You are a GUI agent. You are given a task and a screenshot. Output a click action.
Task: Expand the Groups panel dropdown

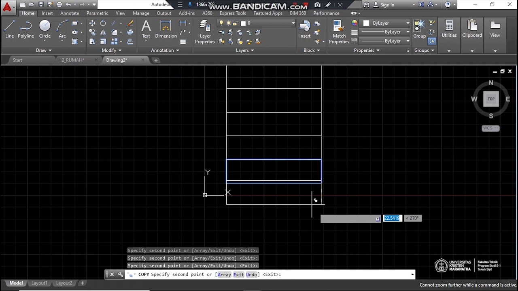click(424, 51)
